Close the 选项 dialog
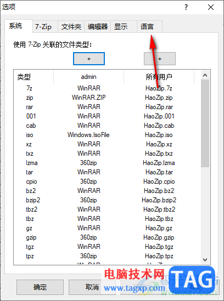The image size is (224, 301). point(211,7)
